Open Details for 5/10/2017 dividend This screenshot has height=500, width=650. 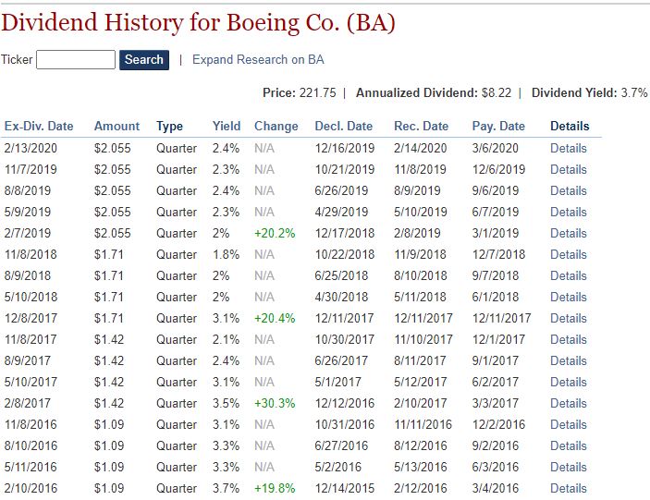pyautogui.click(x=569, y=382)
